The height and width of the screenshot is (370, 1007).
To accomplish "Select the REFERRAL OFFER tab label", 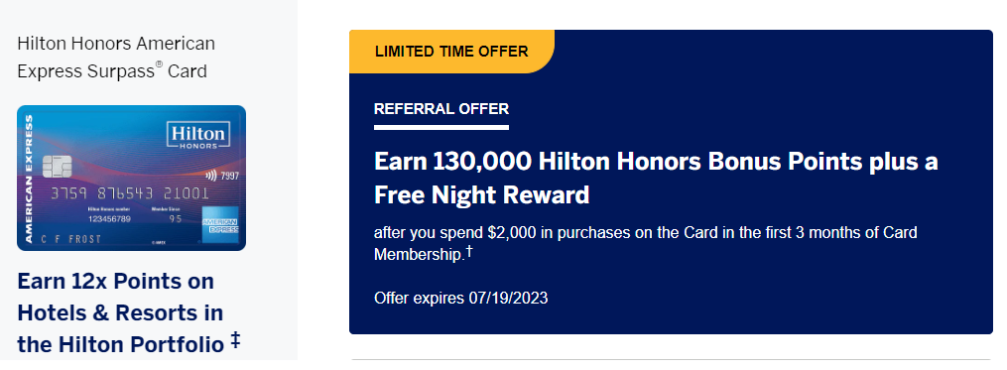I will pyautogui.click(x=441, y=108).
